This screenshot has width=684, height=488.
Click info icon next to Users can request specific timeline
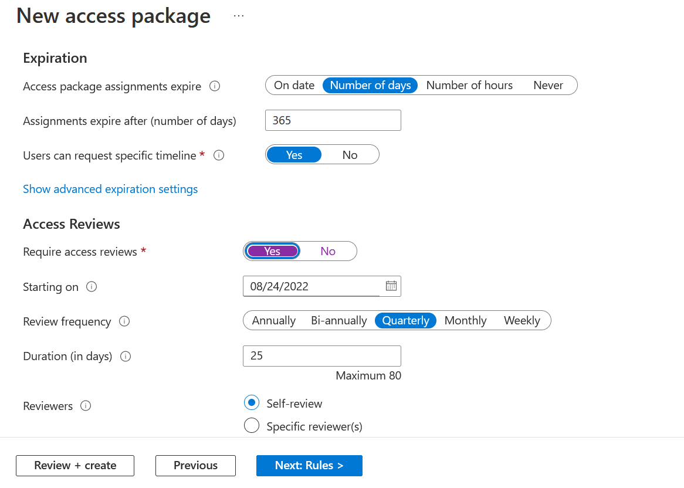[219, 155]
